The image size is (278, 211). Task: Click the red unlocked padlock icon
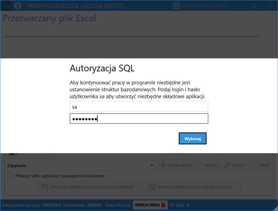coord(163,205)
